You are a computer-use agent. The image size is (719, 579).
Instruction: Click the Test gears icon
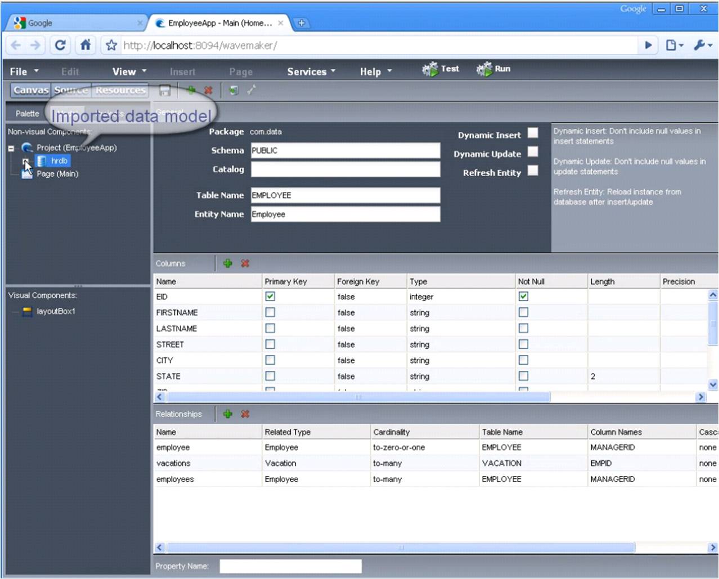click(430, 70)
